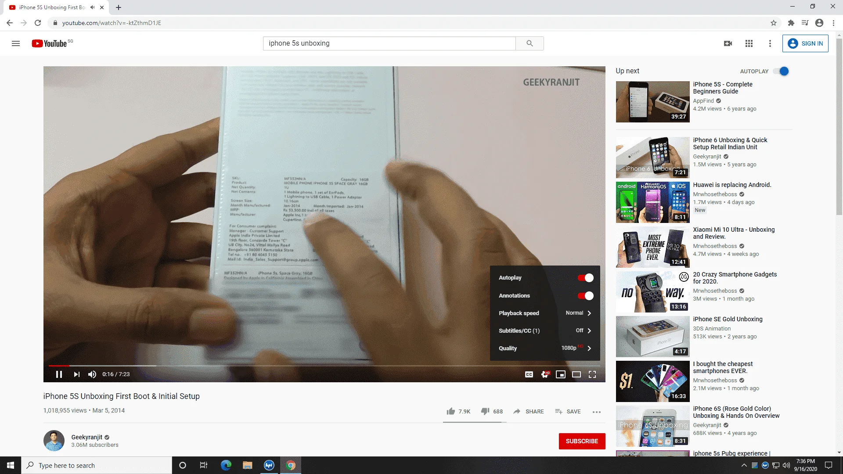Activate miniplayer mode
The height and width of the screenshot is (474, 843).
click(x=561, y=374)
